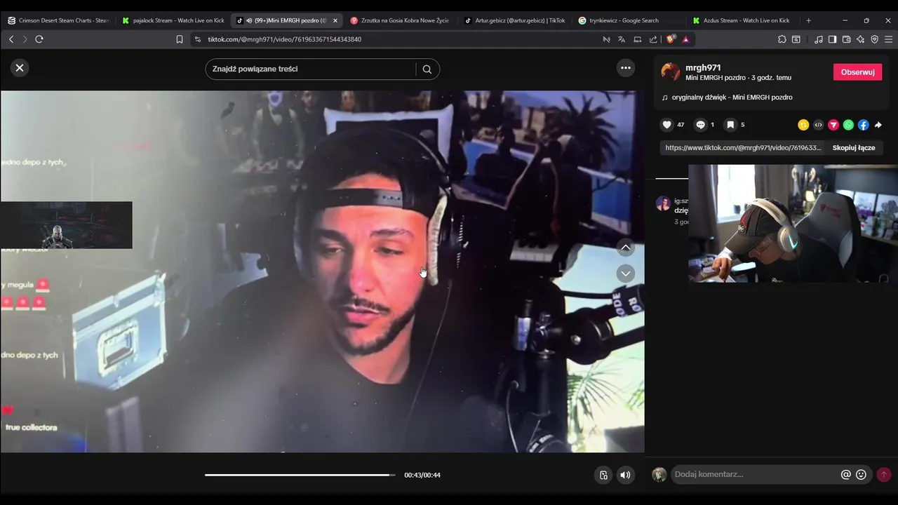898x505 pixels.
Task: Go to the previous video with the up chevron
Action: [x=626, y=248]
